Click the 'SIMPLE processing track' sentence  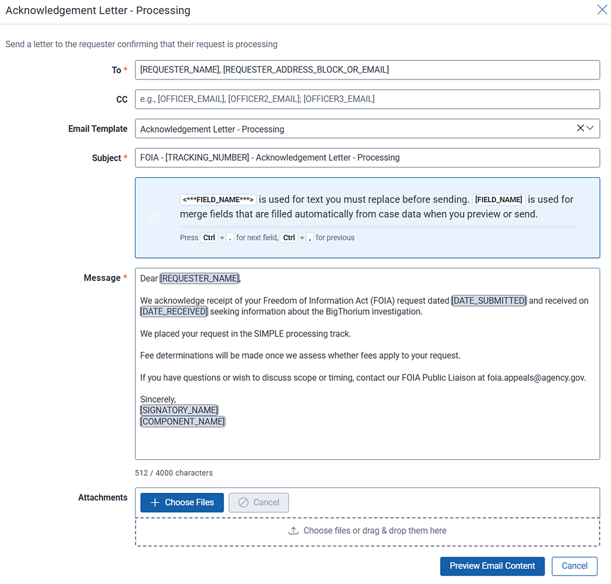click(246, 334)
